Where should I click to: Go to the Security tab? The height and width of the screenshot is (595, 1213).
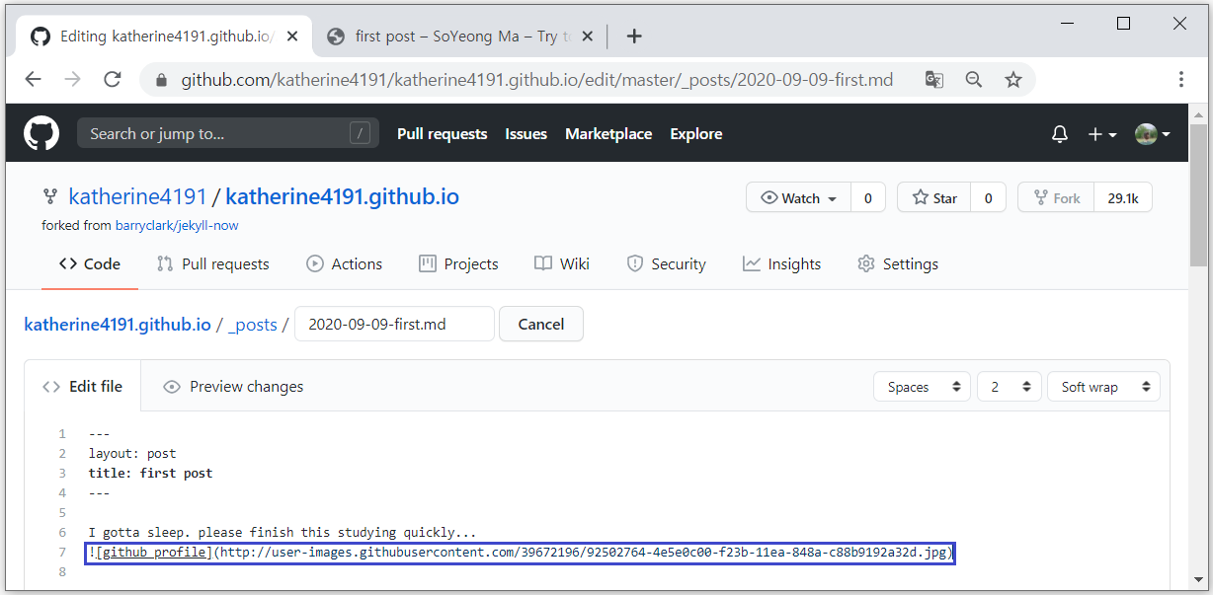coord(667,263)
